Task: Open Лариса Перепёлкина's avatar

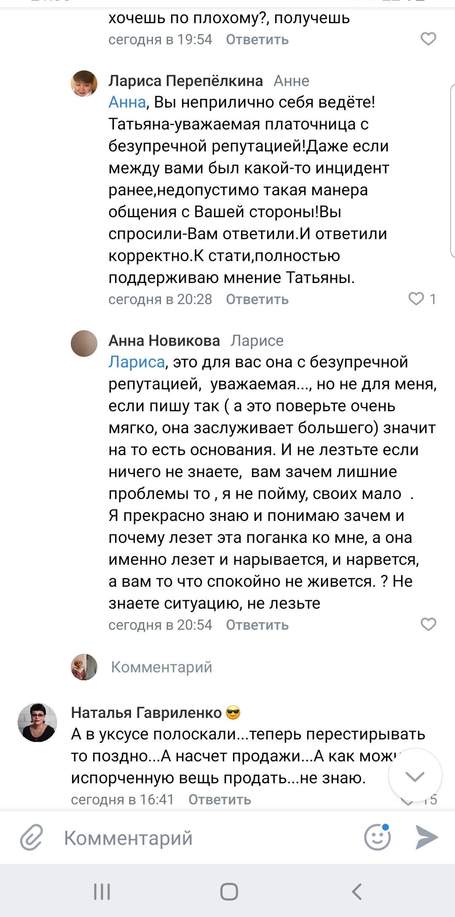Action: pos(84,84)
